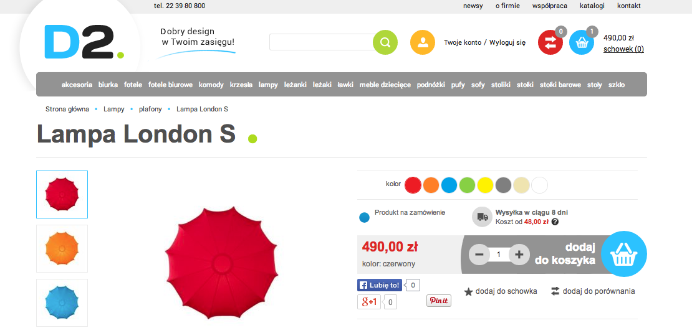The height and width of the screenshot is (328, 692).
Task: Open the fotele biurowe menu category
Action: pos(170,85)
